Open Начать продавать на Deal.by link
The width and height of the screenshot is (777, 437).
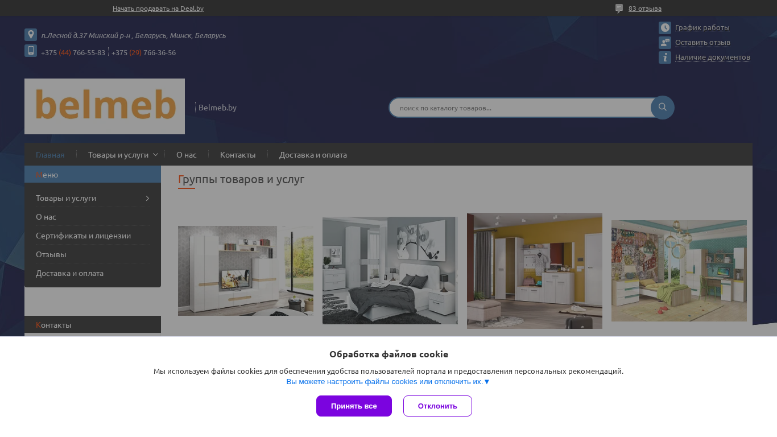tap(158, 9)
